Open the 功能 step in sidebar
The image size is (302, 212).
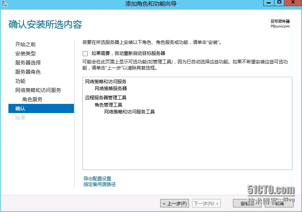point(20,81)
